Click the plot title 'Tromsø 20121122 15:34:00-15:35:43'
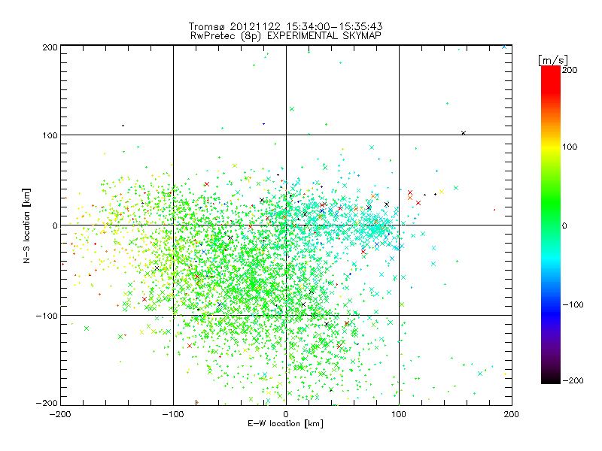Screen dimensions: 602x451 click(285, 26)
